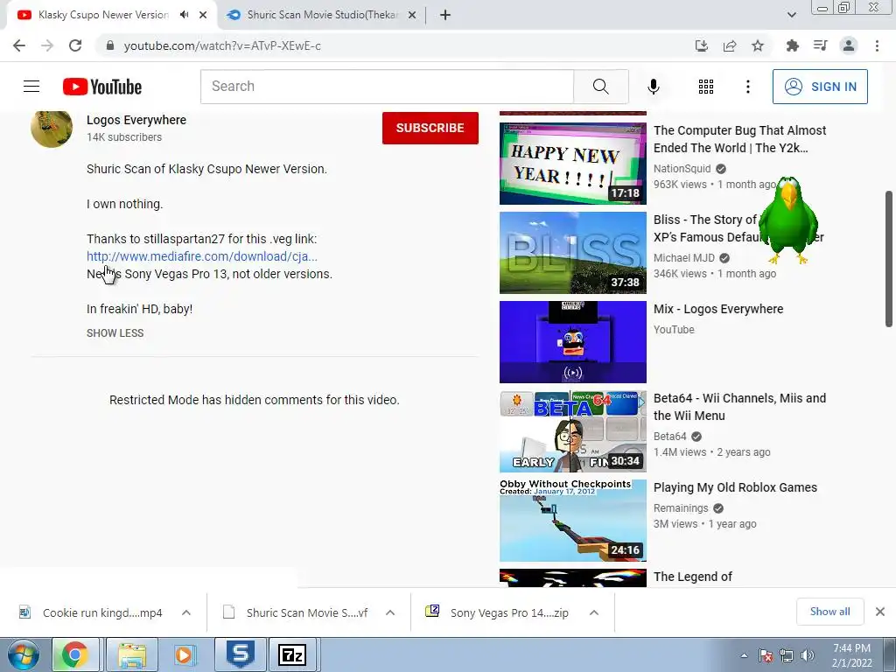Close the Klasky Csupo tab

[203, 15]
